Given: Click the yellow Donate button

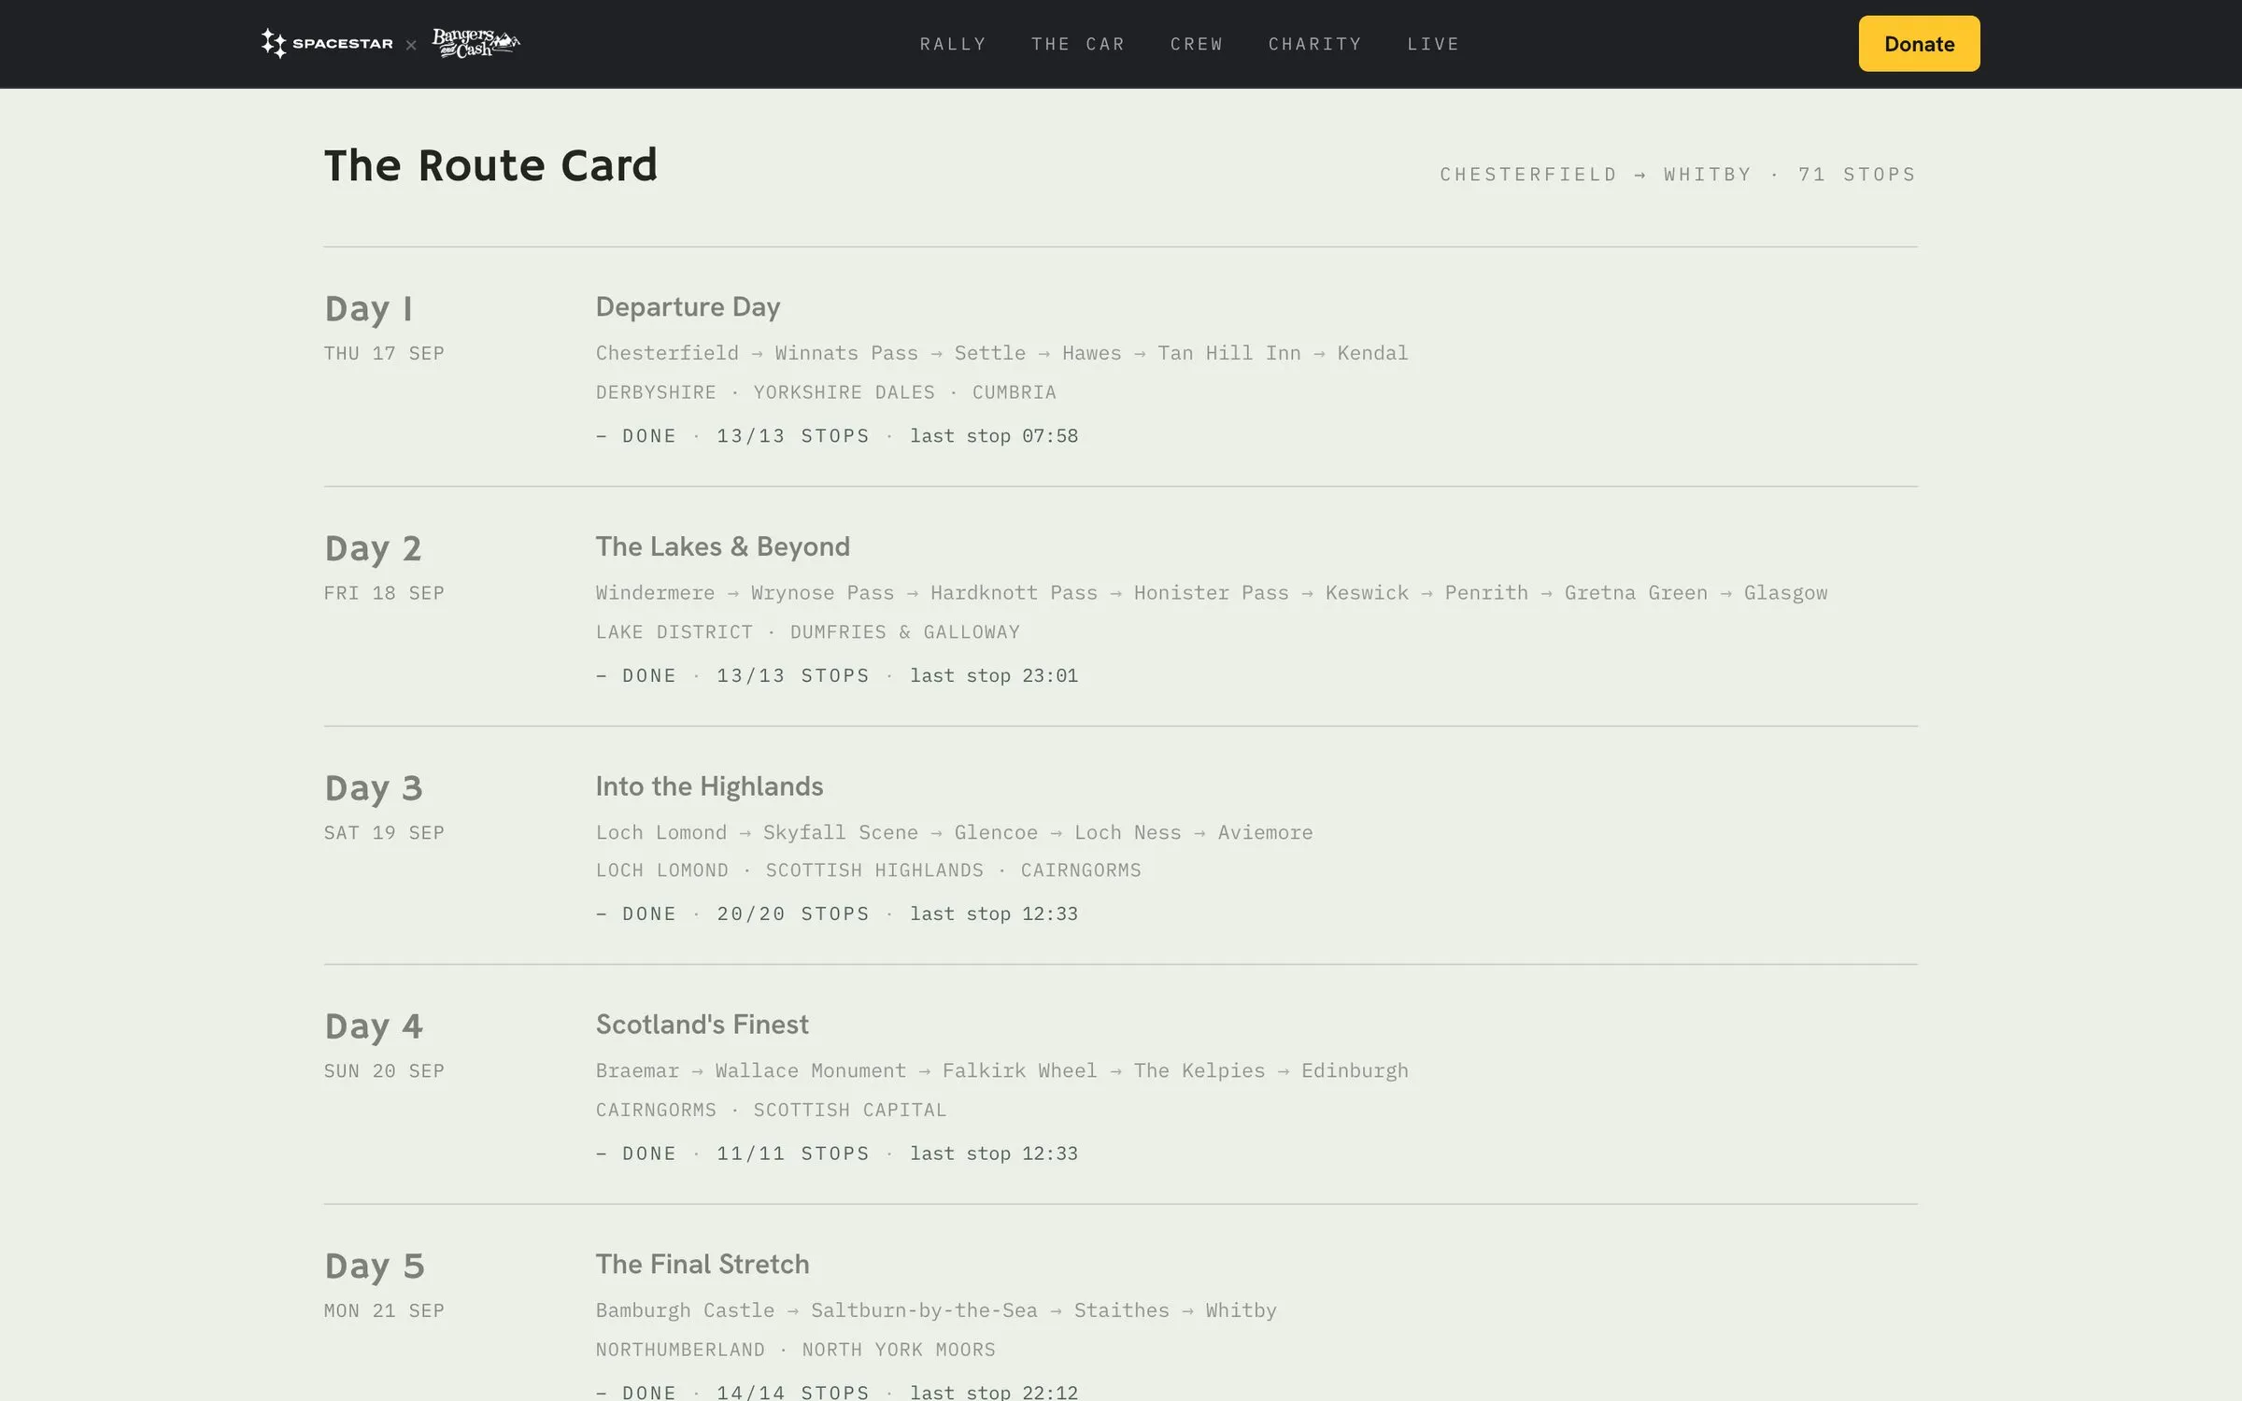Looking at the screenshot, I should (x=1919, y=44).
